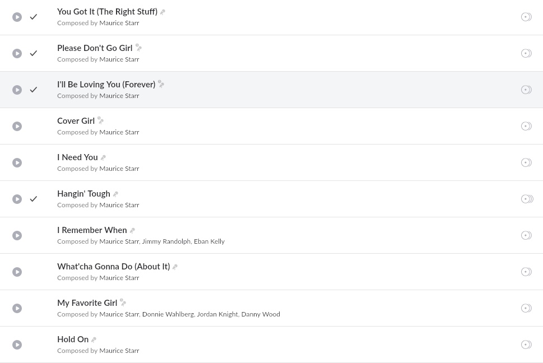Click the microphone icon next to Hold On
This screenshot has height=363, width=543.
pos(94,340)
